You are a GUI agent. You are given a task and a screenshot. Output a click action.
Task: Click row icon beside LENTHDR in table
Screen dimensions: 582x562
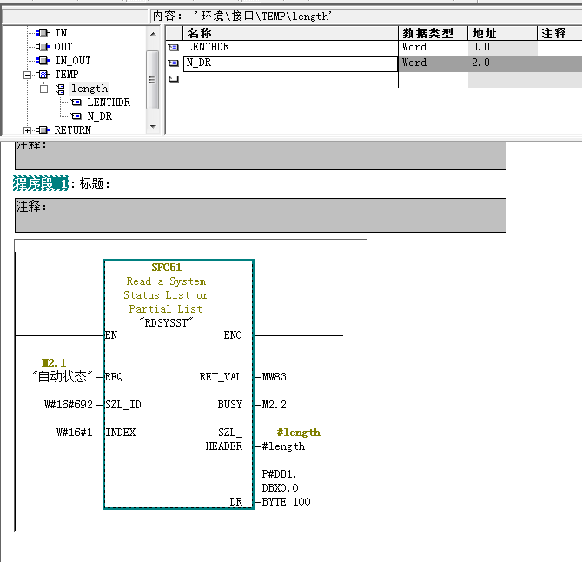click(174, 48)
